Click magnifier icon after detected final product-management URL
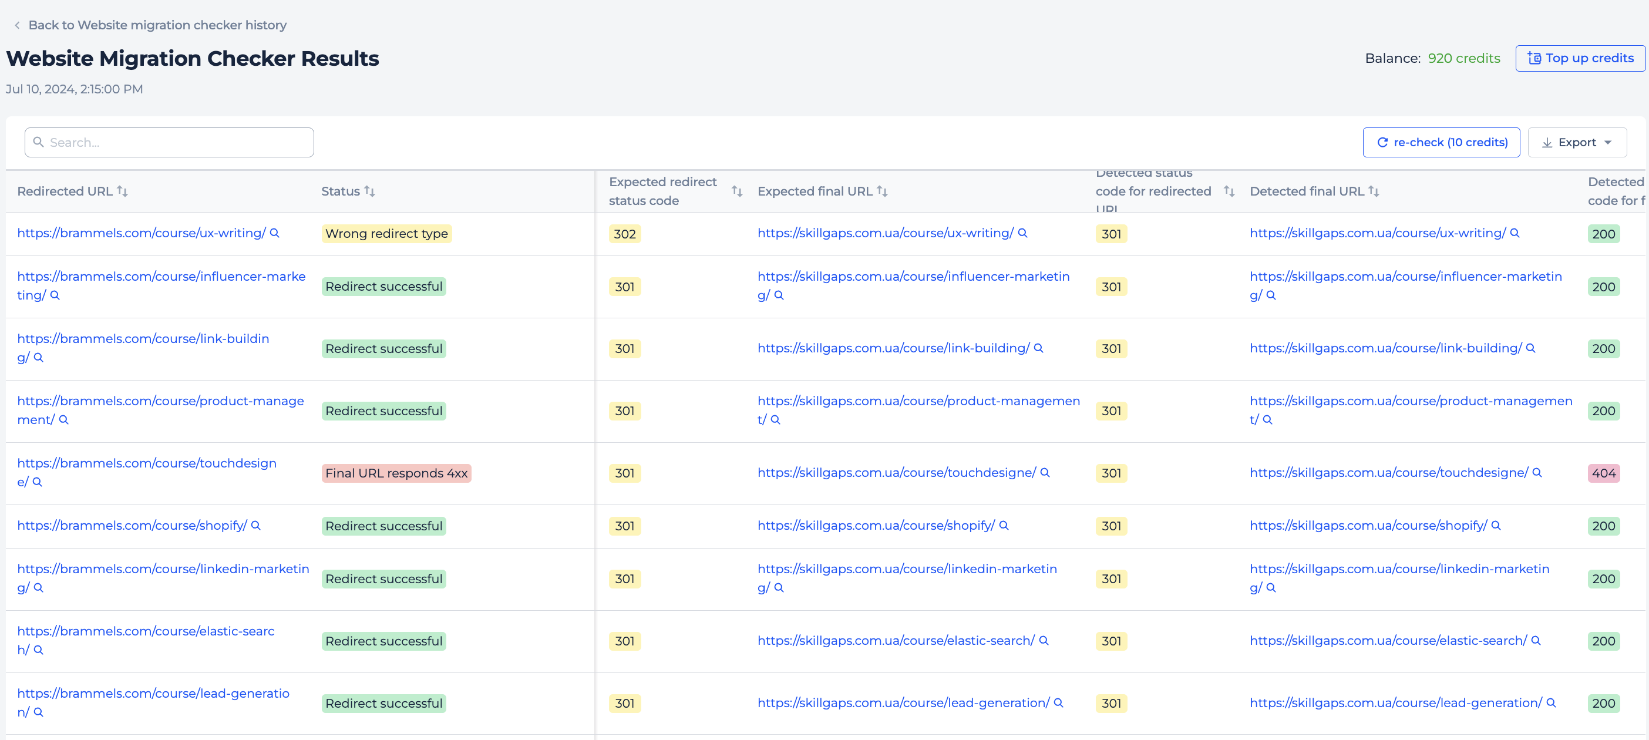The width and height of the screenshot is (1649, 740). coord(1267,419)
